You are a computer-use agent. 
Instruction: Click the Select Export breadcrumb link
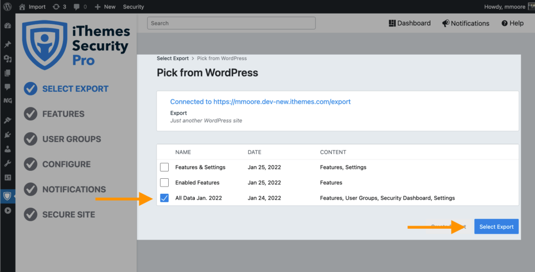coord(172,58)
